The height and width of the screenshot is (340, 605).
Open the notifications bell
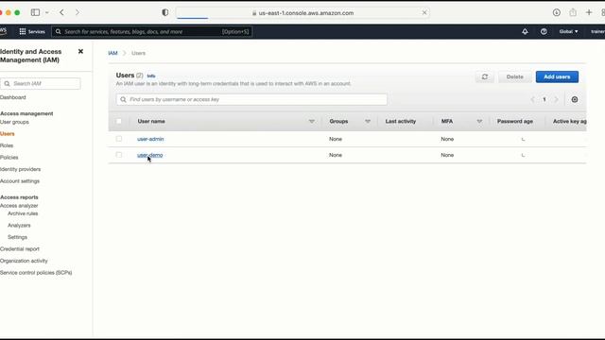click(x=525, y=31)
